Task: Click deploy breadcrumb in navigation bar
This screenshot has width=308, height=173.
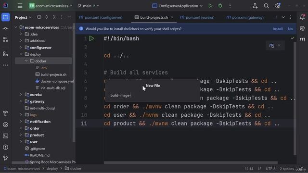Action: [x=52, y=169]
